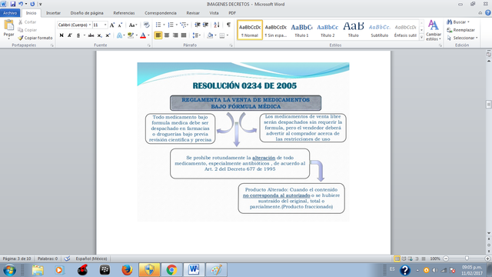The width and height of the screenshot is (492, 277).
Task: Click Español (México) language indicator
Action: pyautogui.click(x=91, y=259)
